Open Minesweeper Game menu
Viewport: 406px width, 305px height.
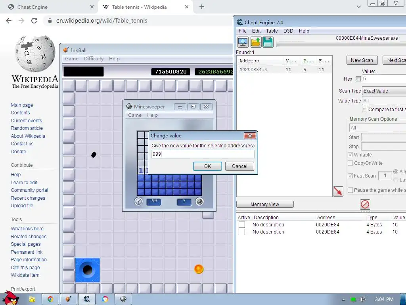click(x=135, y=115)
